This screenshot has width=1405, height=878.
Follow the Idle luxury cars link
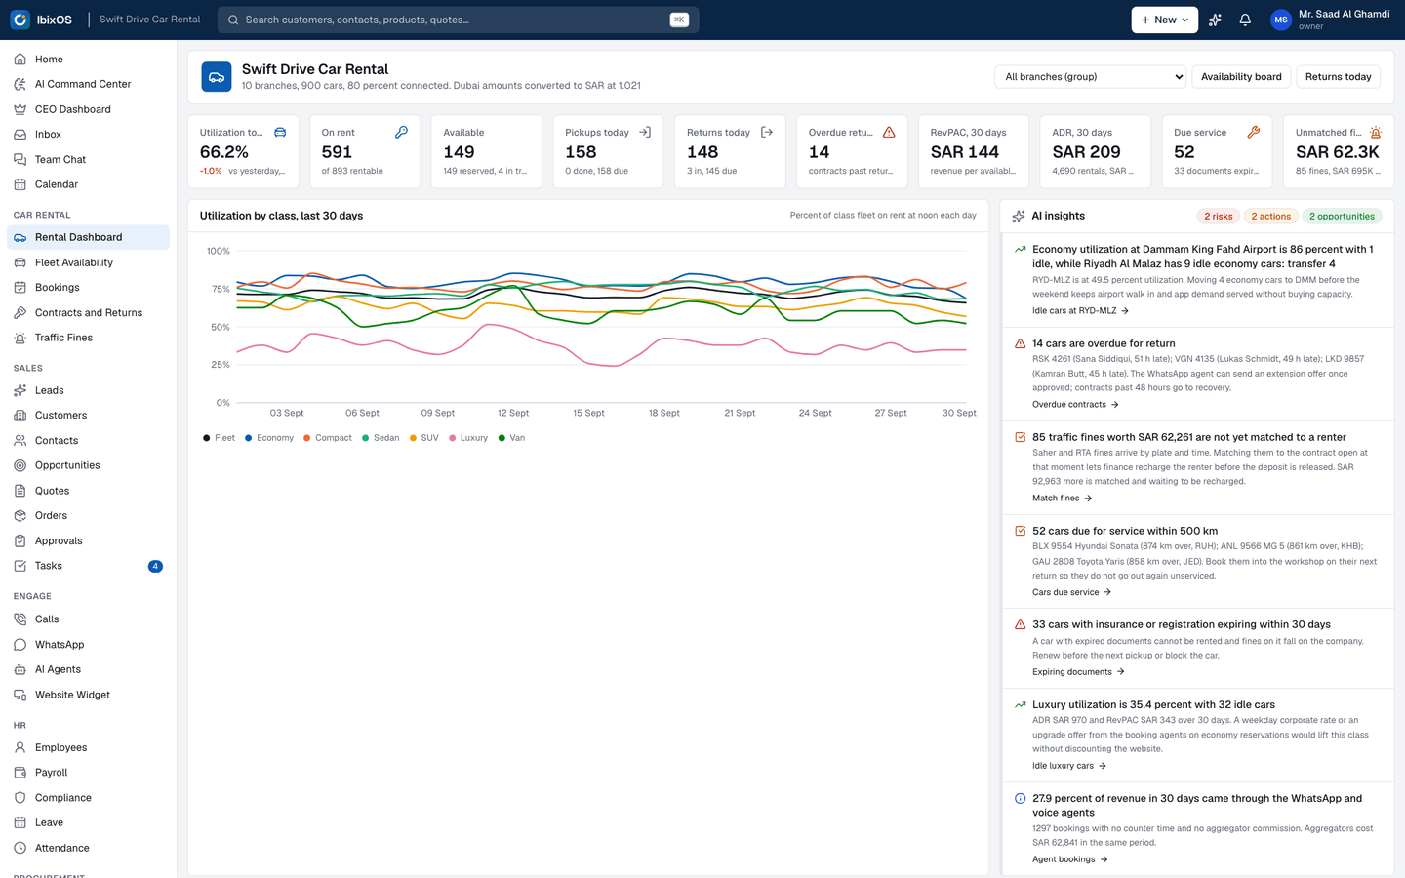click(1069, 766)
